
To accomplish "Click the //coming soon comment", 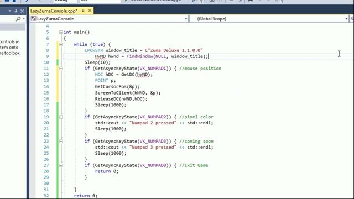I will click(196, 142).
